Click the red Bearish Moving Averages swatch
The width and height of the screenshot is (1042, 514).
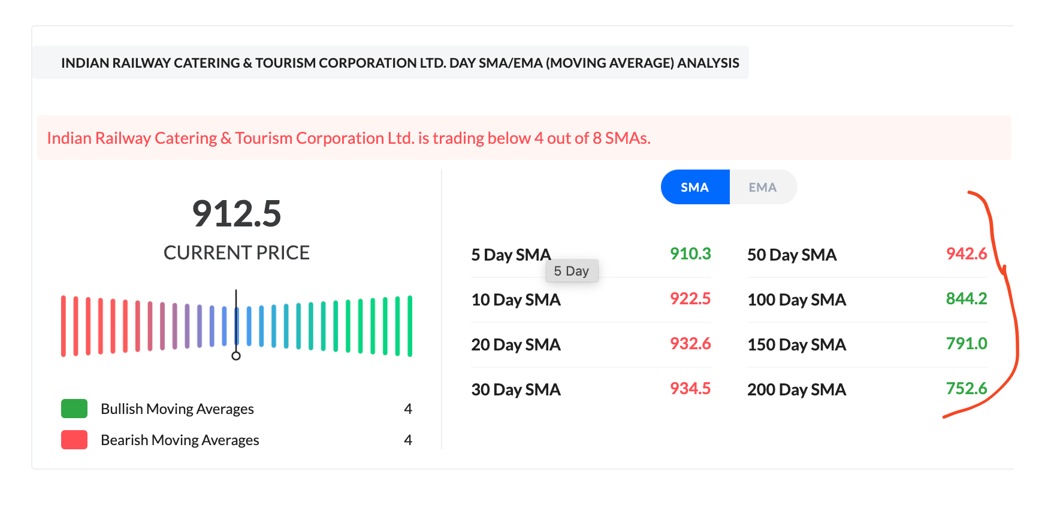click(x=74, y=440)
